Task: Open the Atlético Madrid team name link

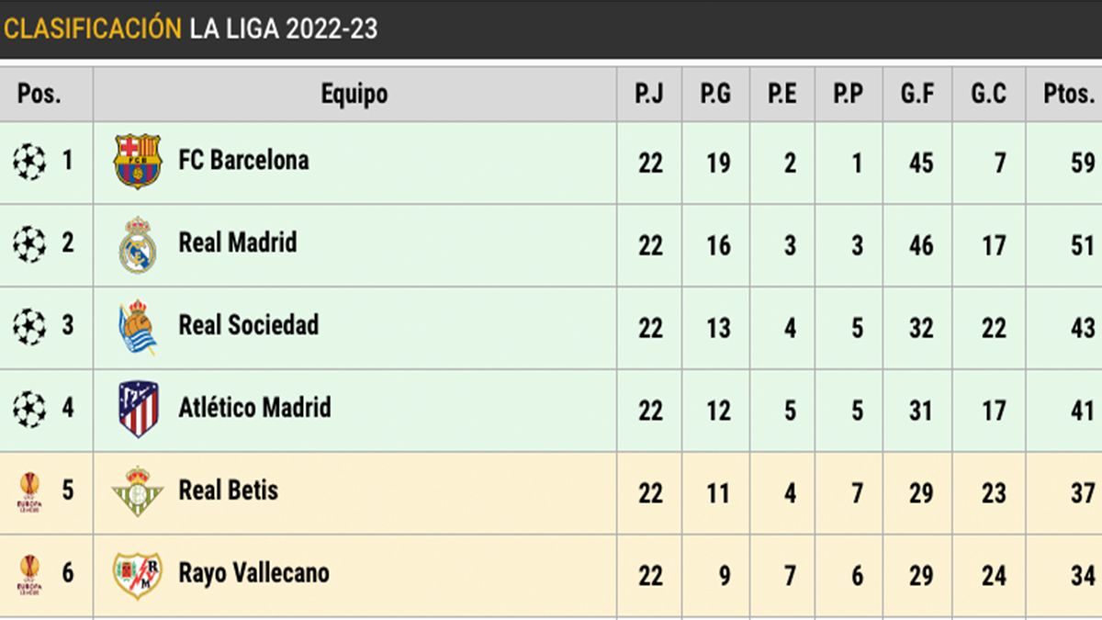Action: pyautogui.click(x=254, y=408)
